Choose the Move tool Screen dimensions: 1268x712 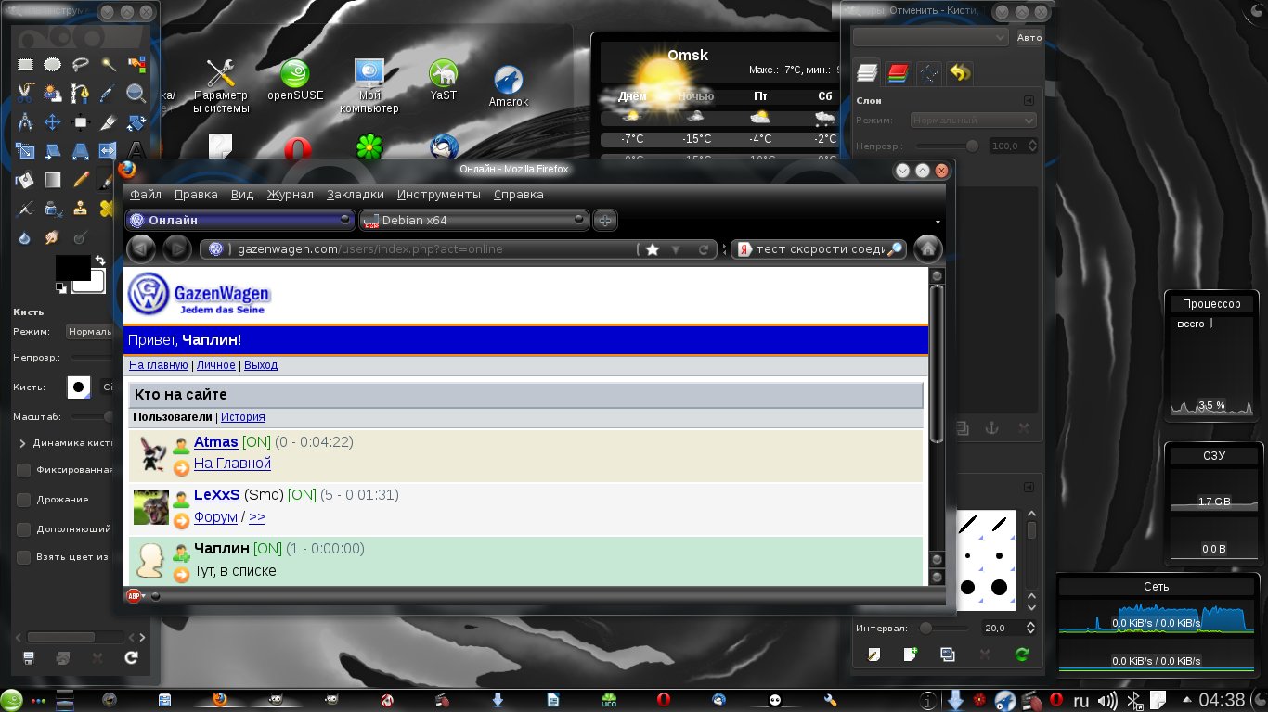53,121
